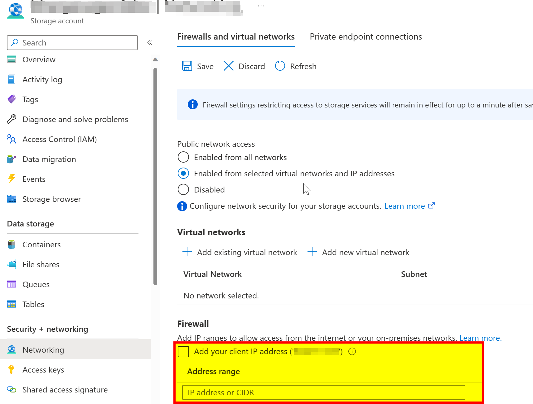
Task: Select Diagnose and solve problems
Action: click(x=75, y=119)
